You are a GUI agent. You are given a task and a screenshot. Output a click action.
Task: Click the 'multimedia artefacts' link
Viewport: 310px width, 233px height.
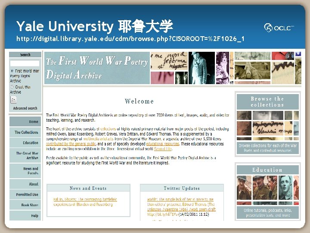tap(98, 139)
